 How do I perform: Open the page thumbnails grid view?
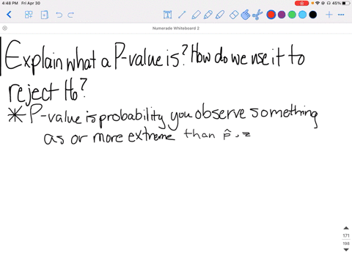[29, 15]
